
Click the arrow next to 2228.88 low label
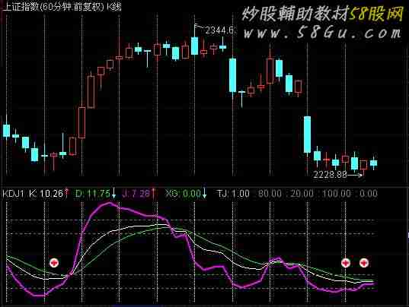click(355, 175)
